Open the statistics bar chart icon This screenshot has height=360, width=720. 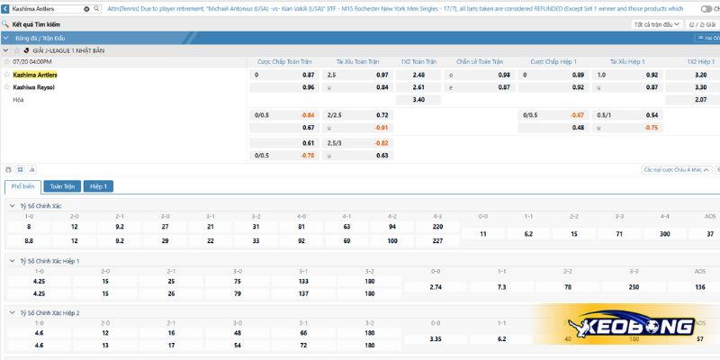coord(32,169)
